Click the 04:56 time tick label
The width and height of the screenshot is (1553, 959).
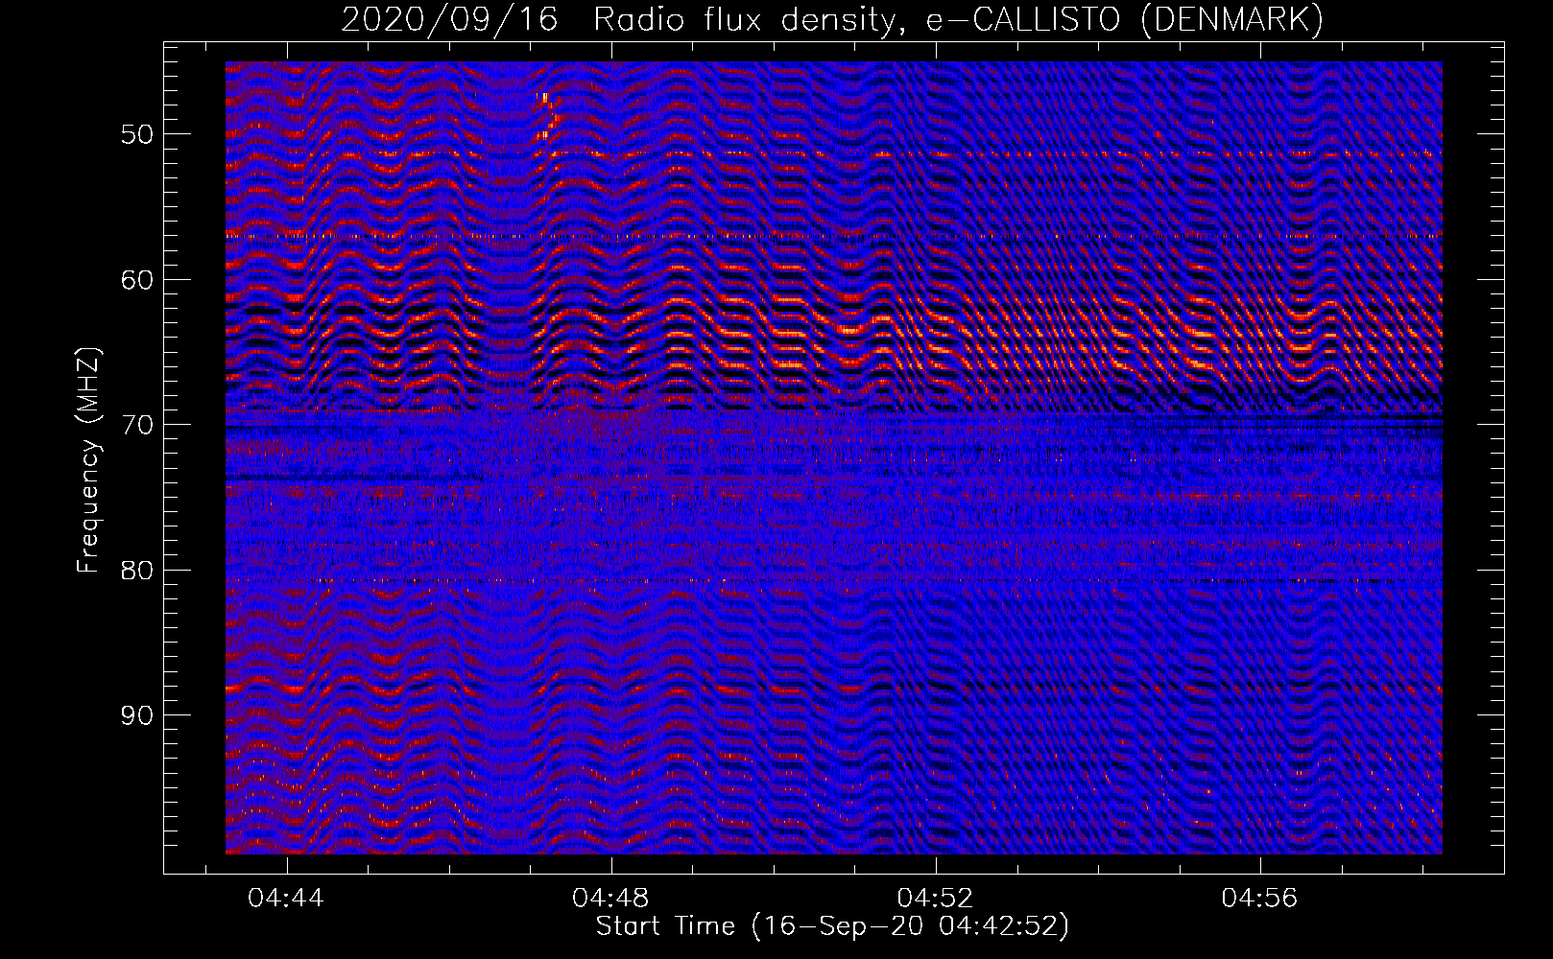(1259, 899)
